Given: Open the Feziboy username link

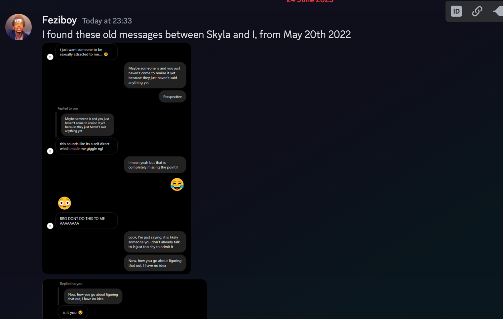Looking at the screenshot, I should click(x=59, y=20).
